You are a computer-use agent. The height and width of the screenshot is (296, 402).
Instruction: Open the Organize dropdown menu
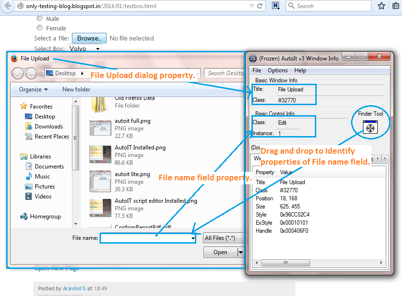coord(33,89)
